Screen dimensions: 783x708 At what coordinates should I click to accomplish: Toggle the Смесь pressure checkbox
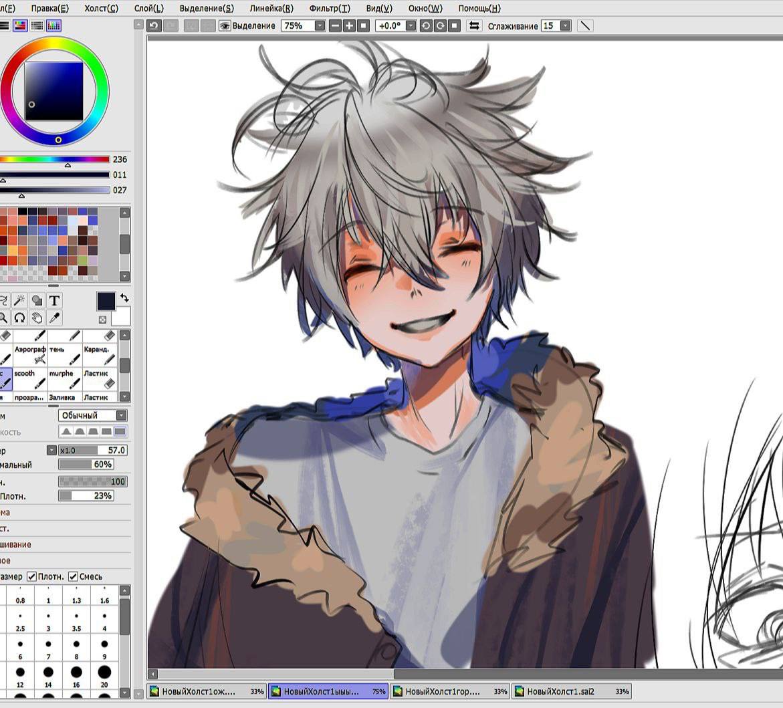(x=73, y=576)
